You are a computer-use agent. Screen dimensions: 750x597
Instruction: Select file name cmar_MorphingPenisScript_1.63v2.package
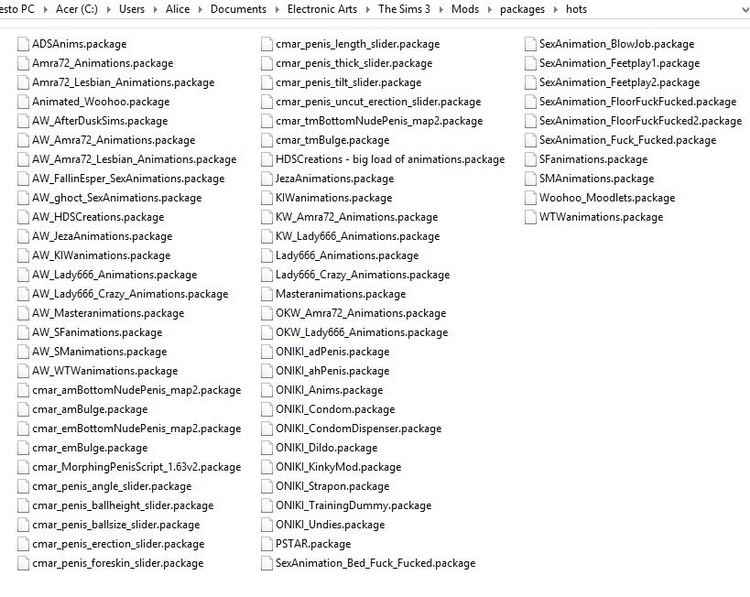click(x=136, y=467)
